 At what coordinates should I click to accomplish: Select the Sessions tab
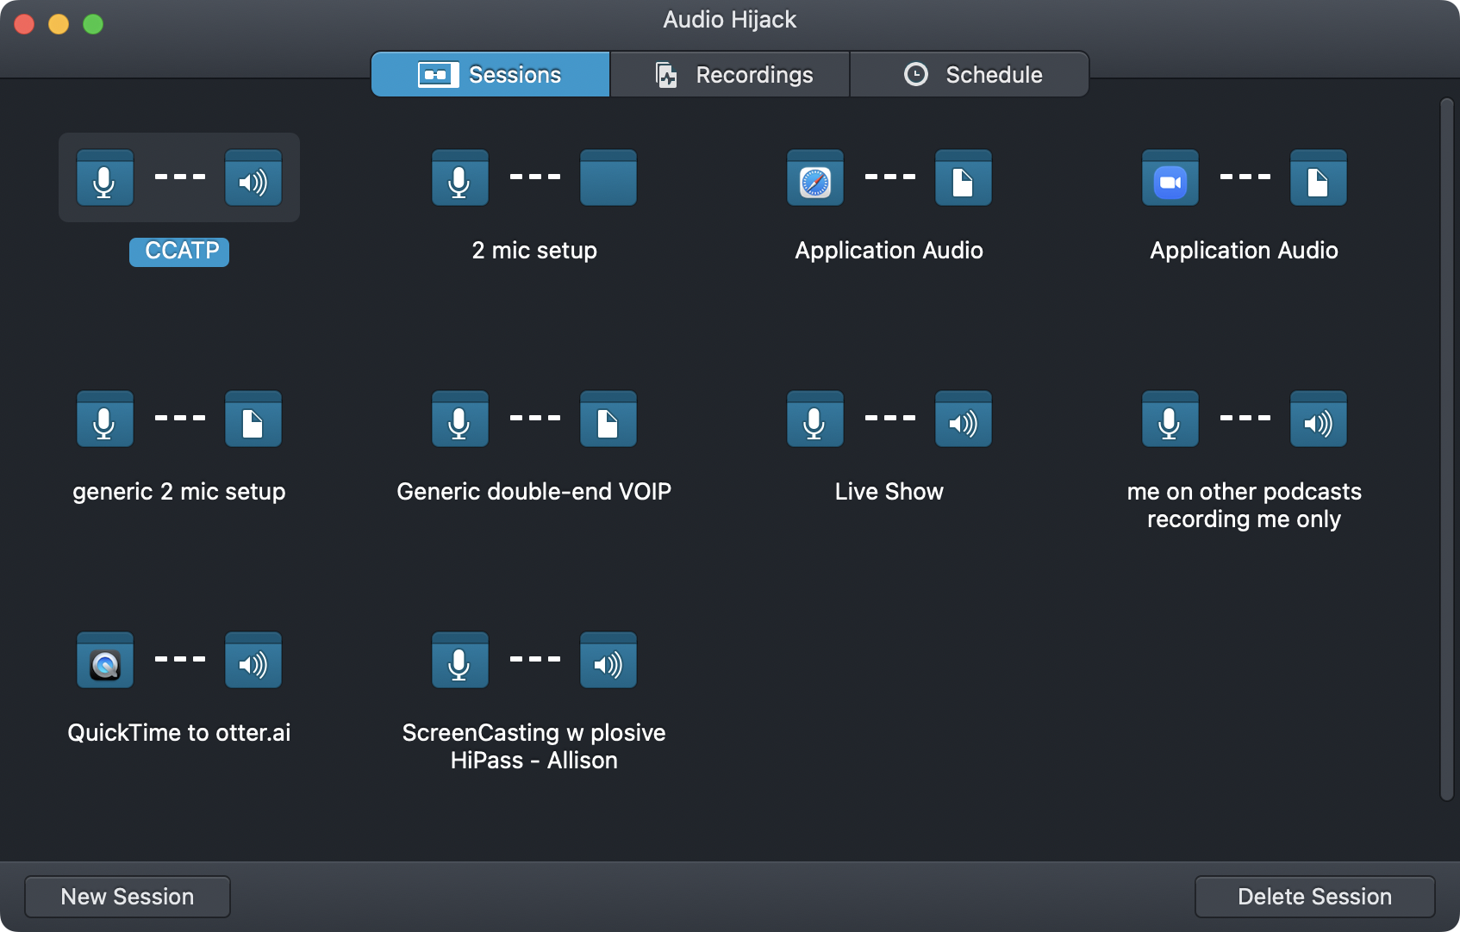[x=490, y=75]
